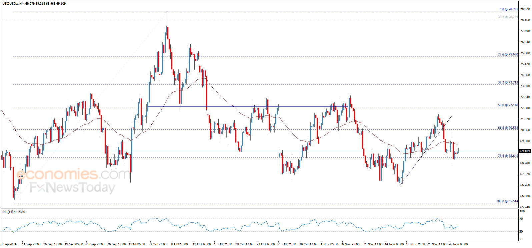Click the 38.2 @ 73.713 Fibonacci label

[508, 82]
